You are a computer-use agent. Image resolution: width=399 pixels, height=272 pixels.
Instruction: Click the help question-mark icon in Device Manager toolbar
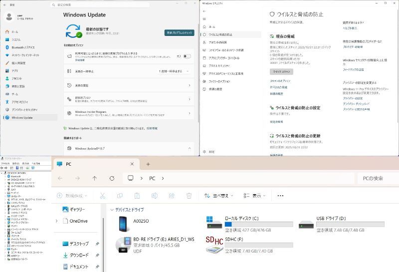coord(17,168)
